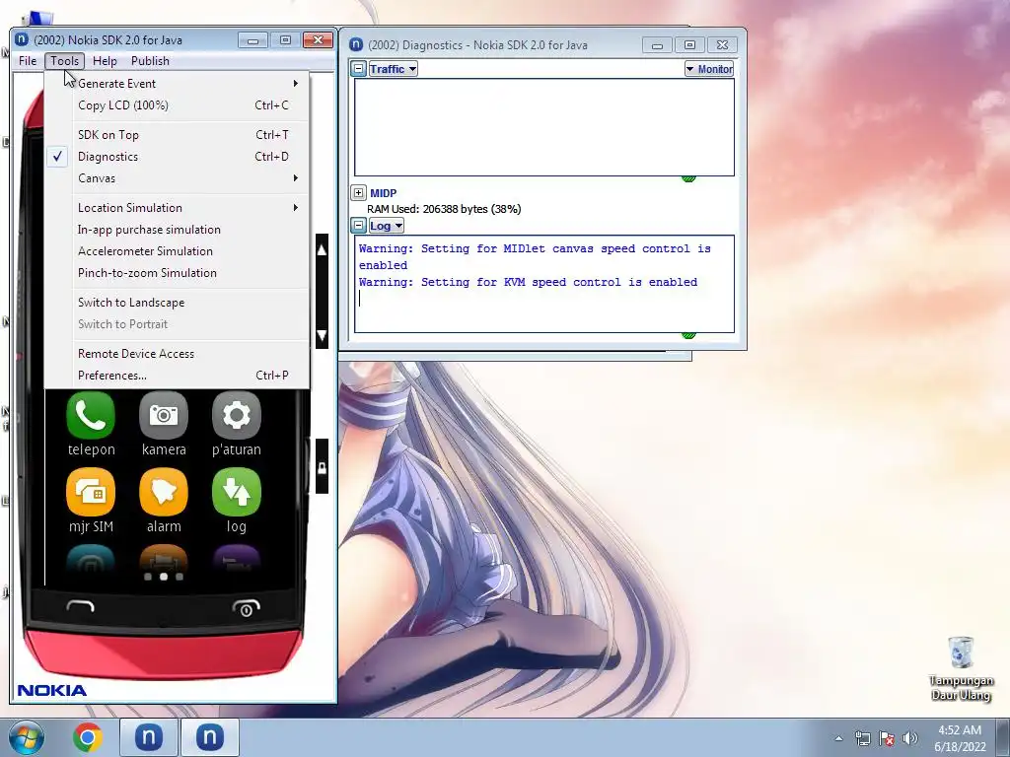Tap the emulator call key icon
Screen dimensions: 1010x757
pos(81,606)
